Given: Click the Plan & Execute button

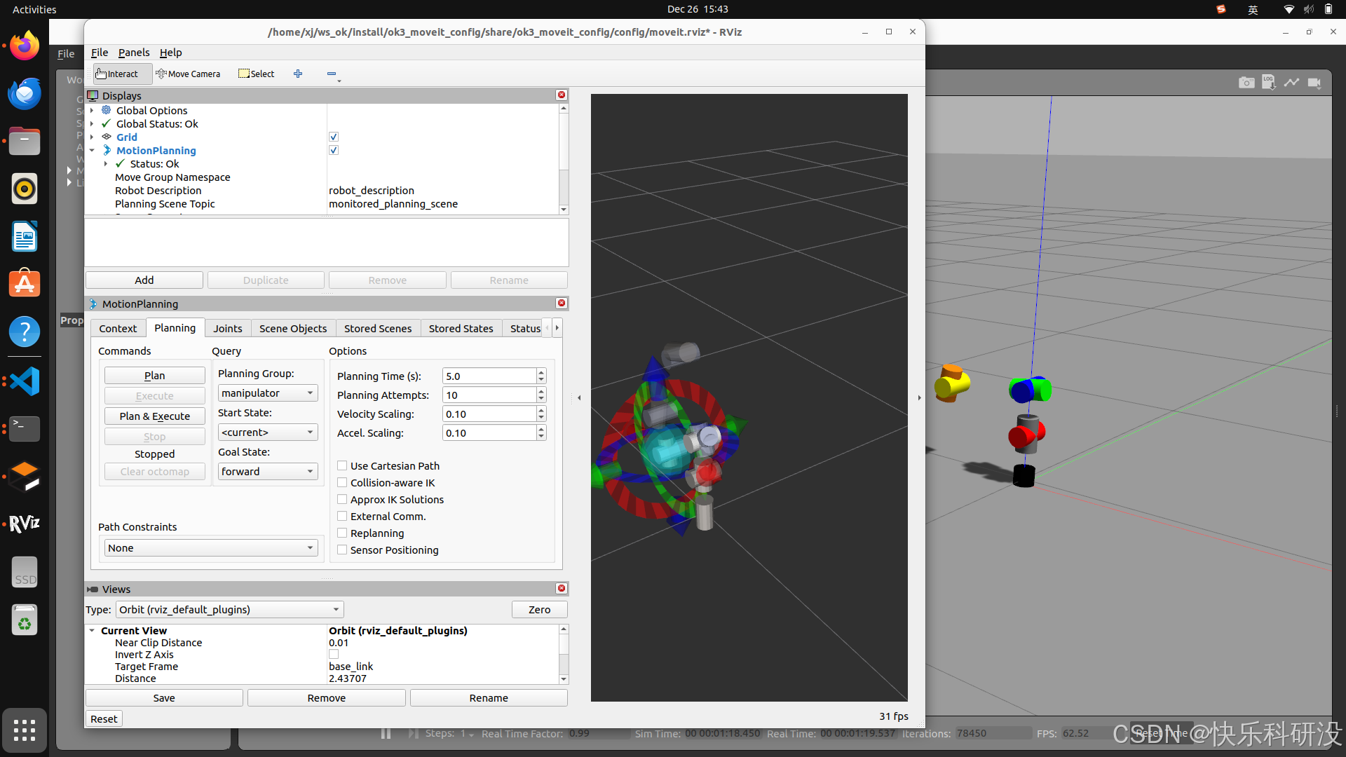Looking at the screenshot, I should coord(154,416).
